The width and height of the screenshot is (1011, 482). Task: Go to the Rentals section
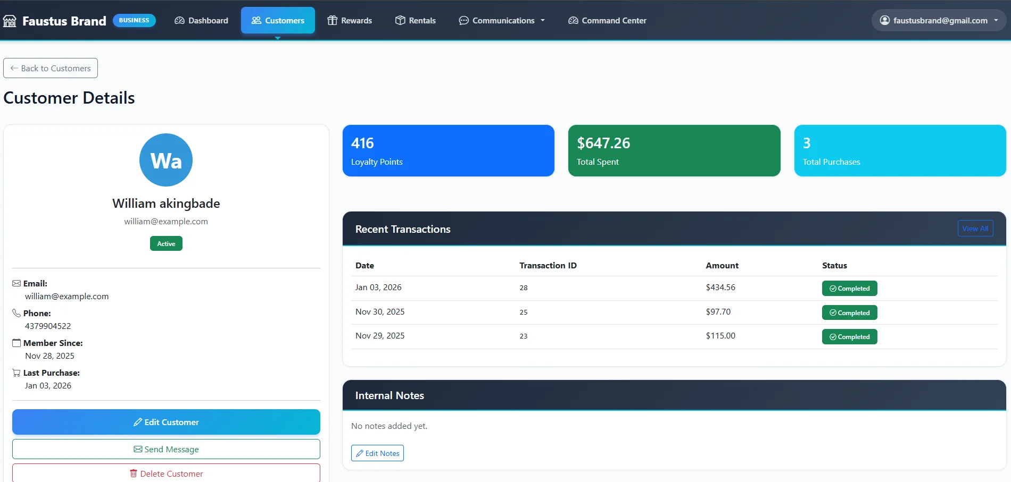tap(415, 21)
